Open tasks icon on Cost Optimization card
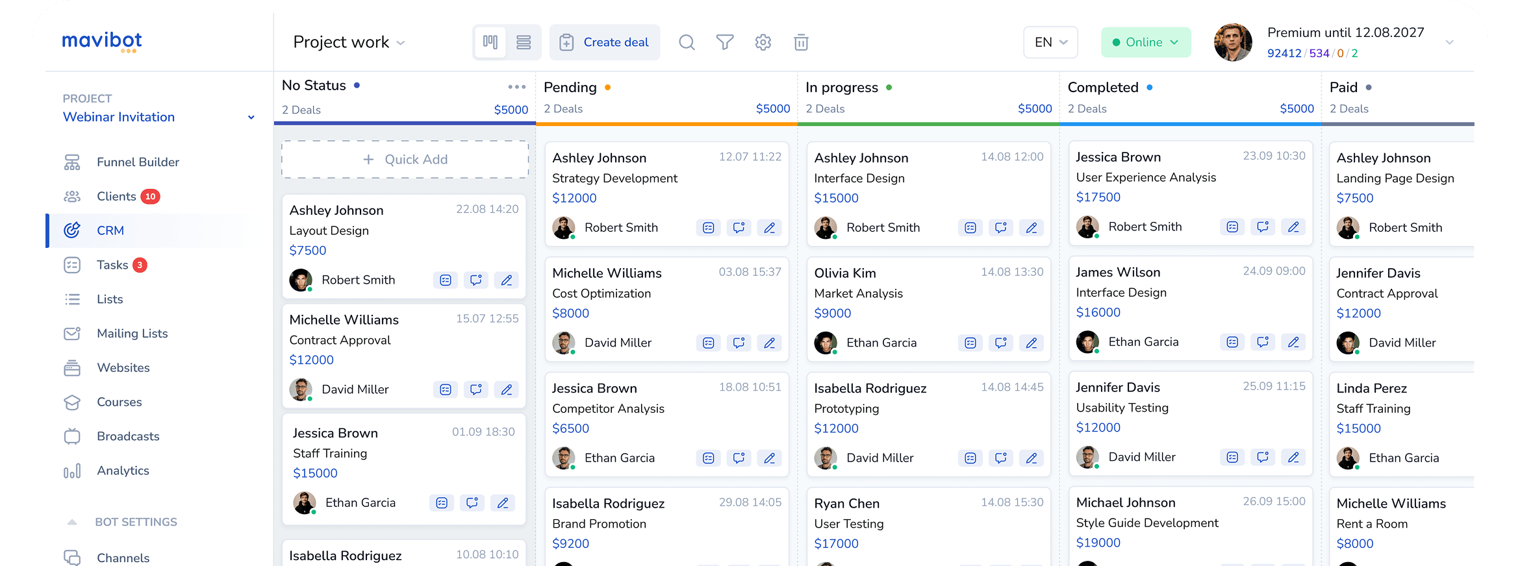Screen dimensions: 1520x566 coord(709,343)
